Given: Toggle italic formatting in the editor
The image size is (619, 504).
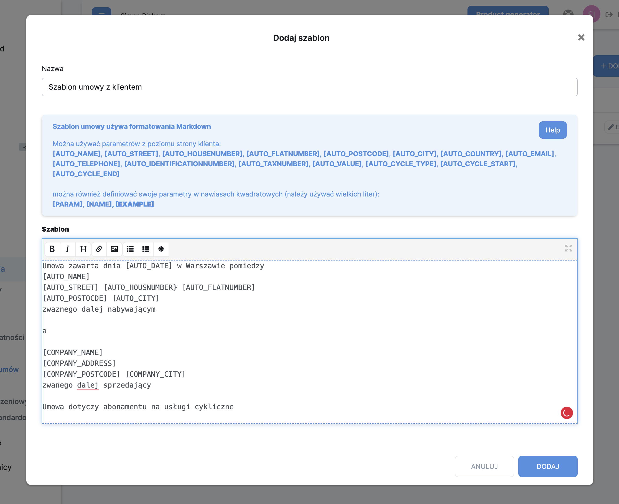Looking at the screenshot, I should 67,249.
